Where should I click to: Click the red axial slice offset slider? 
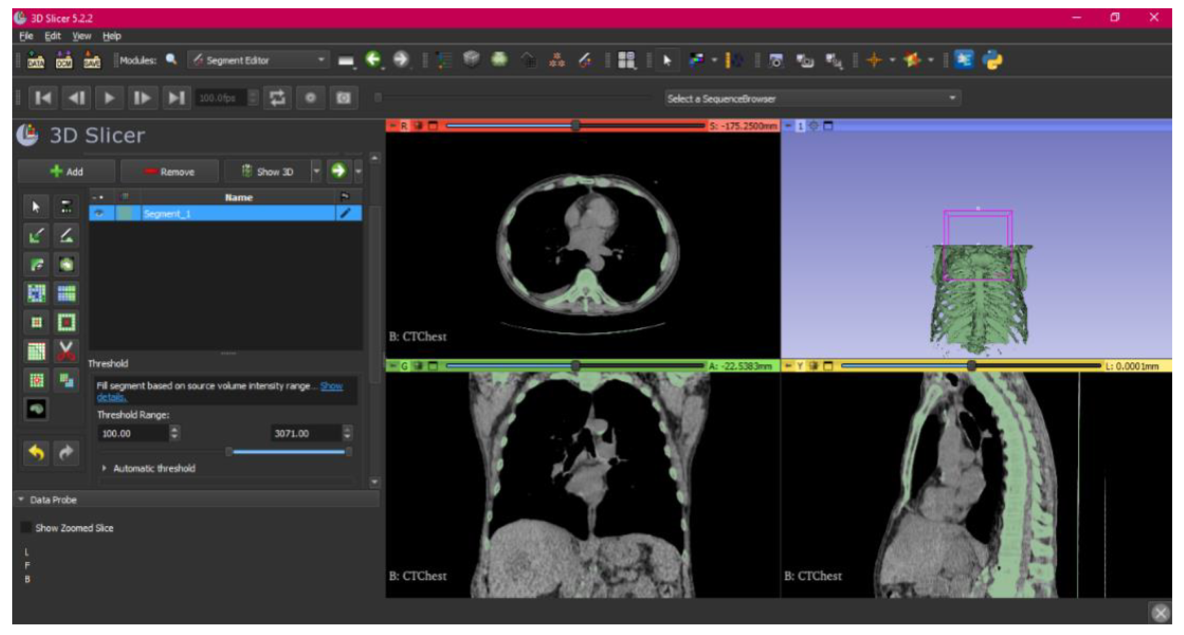[575, 125]
